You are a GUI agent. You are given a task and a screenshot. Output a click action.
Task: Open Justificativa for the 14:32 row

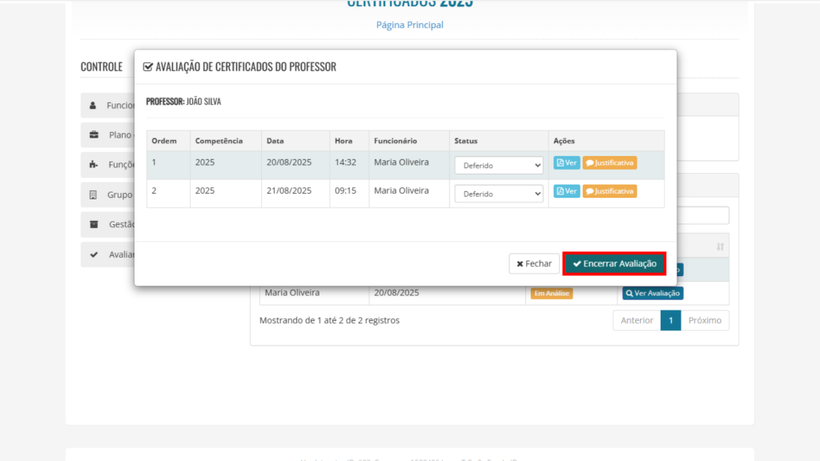click(609, 162)
